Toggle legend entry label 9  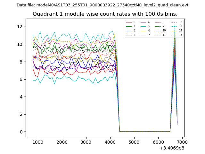tap(163, 26)
